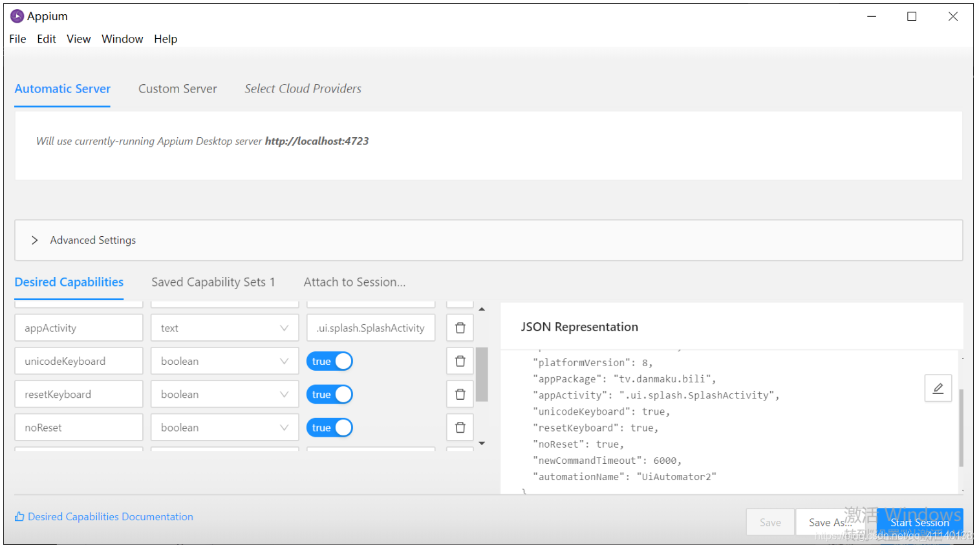Open the appActivity text type dropdown
This screenshot has height=548, width=979.
pyautogui.click(x=224, y=328)
